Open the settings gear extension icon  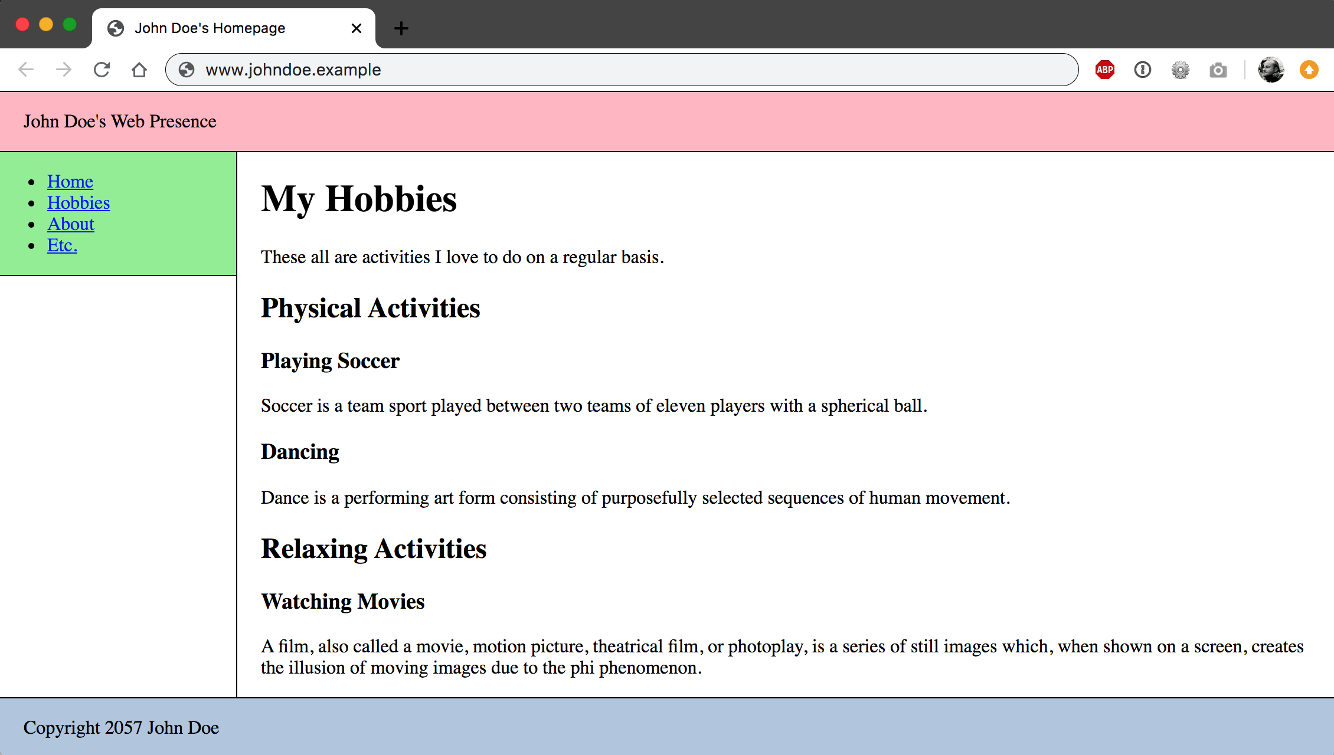tap(1181, 69)
